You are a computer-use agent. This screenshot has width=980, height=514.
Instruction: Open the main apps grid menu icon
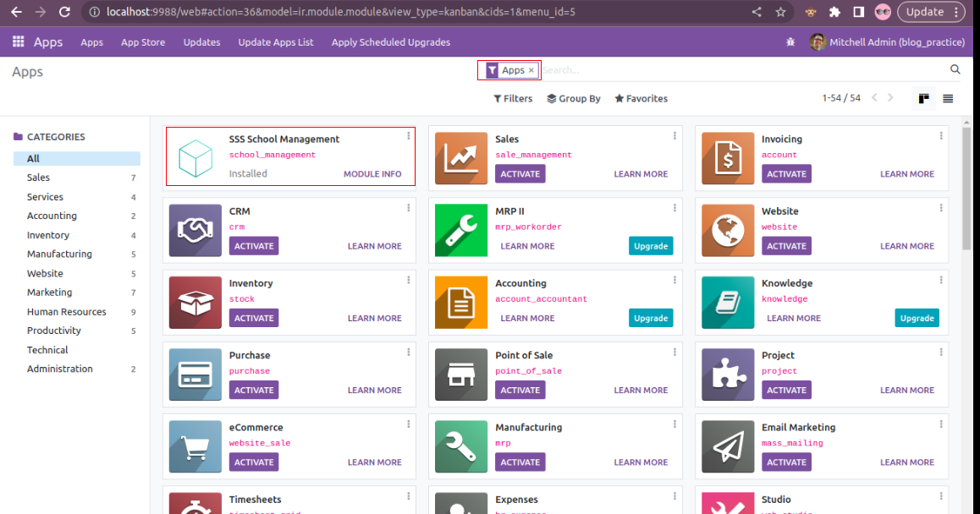tap(19, 42)
